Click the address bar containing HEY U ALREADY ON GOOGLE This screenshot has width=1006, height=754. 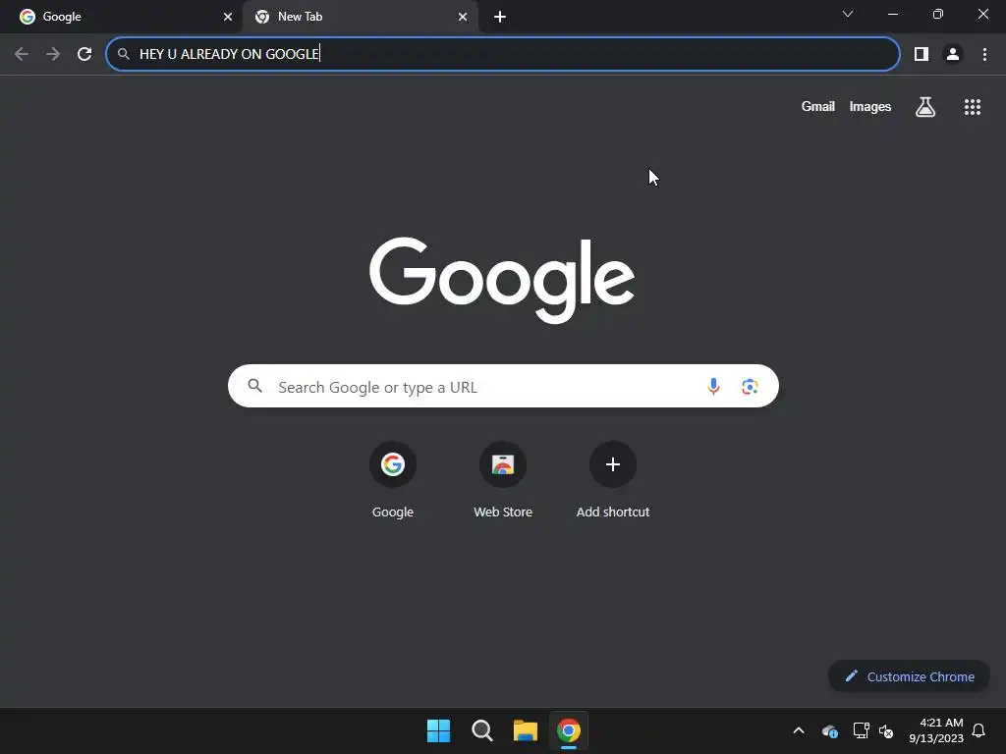pyautogui.click(x=503, y=54)
